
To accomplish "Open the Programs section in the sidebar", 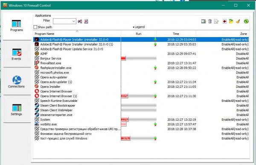I will [17, 26].
